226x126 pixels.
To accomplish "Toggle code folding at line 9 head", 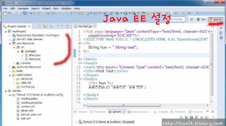I will (81, 63).
